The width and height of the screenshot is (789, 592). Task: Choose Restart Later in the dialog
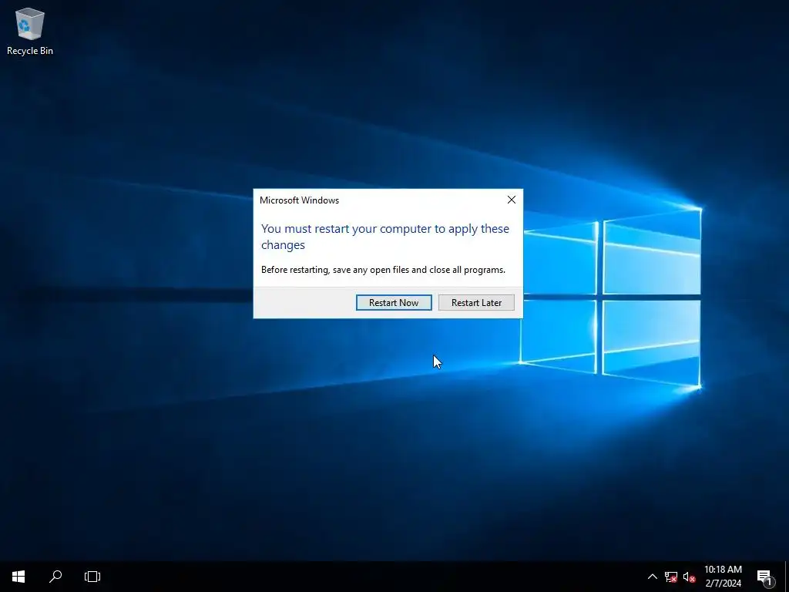coord(476,302)
